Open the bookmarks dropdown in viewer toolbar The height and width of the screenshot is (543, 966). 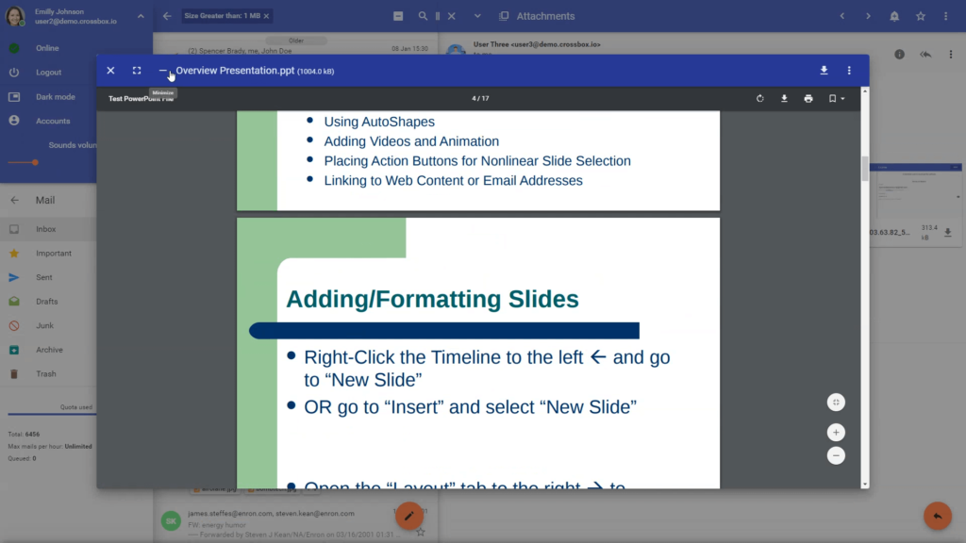click(x=836, y=99)
